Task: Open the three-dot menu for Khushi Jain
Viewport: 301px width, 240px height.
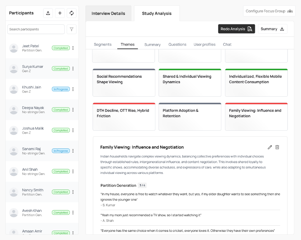Action: pos(73,89)
